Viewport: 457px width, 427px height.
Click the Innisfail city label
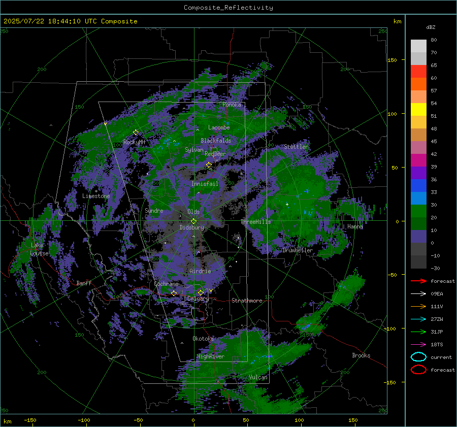(x=205, y=184)
